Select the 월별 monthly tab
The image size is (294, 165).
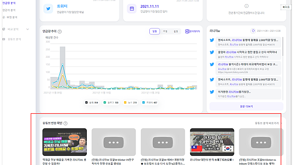(x=175, y=32)
